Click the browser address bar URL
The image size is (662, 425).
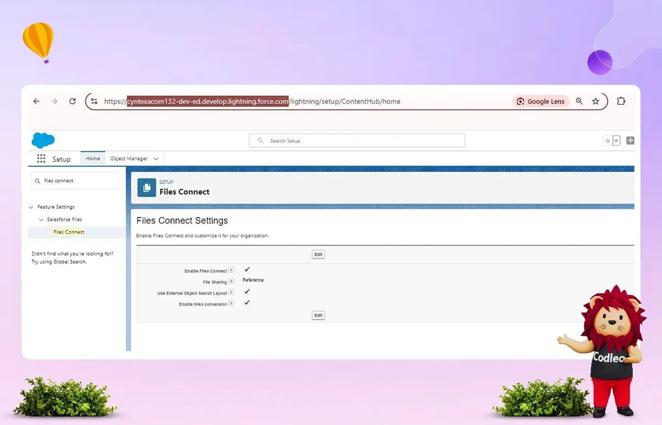pos(252,101)
